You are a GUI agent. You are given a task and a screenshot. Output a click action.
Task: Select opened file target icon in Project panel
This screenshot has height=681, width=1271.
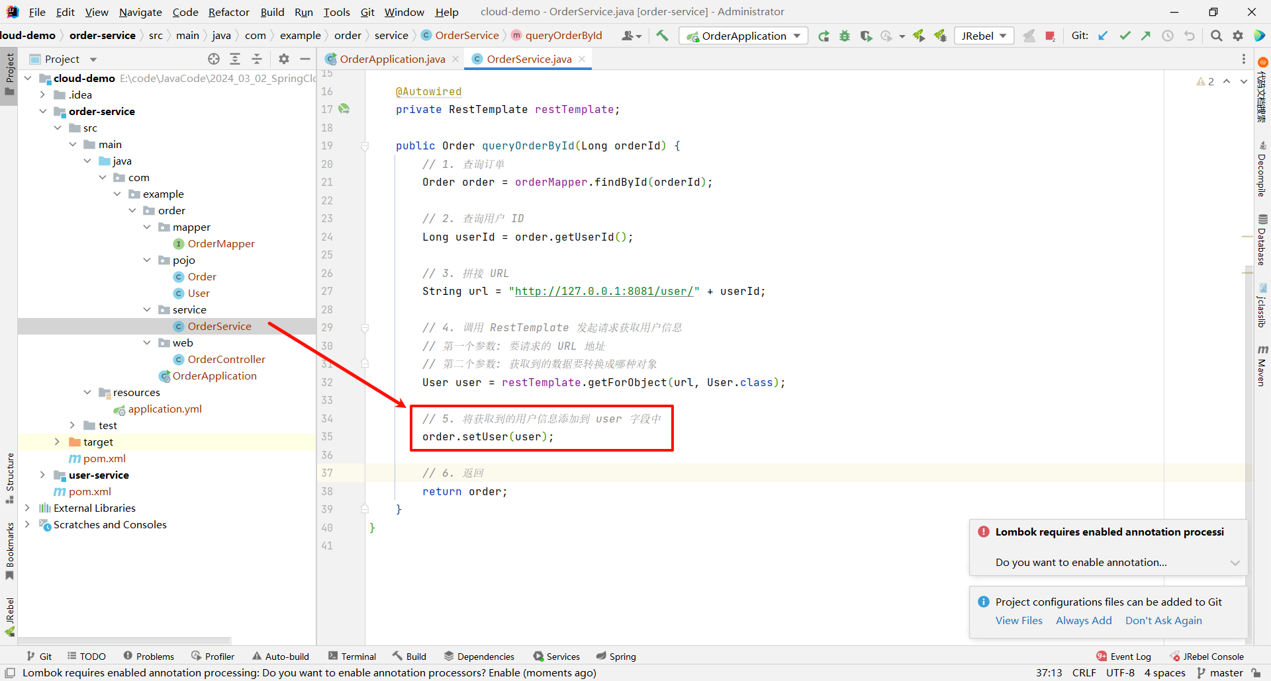point(214,59)
